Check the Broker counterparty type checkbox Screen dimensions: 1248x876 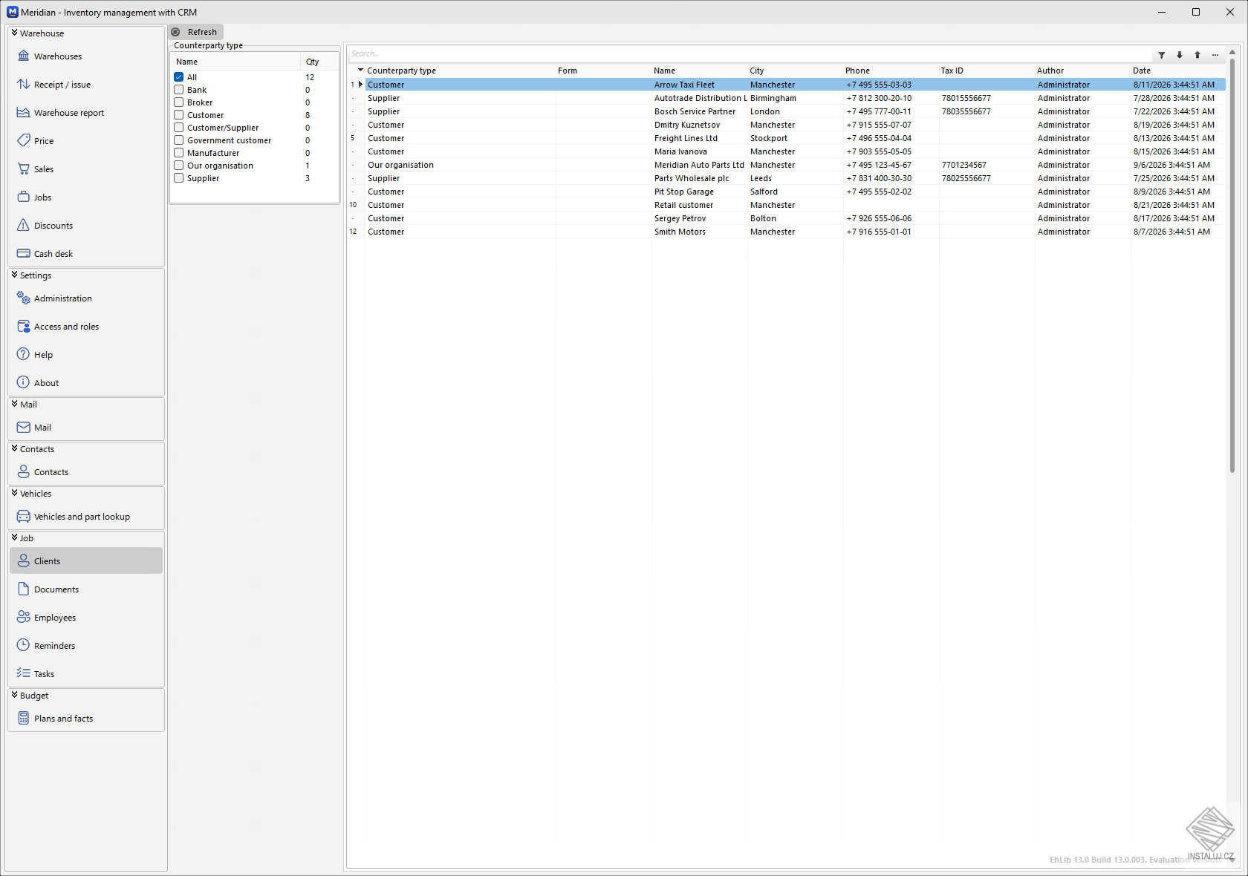pyautogui.click(x=179, y=102)
